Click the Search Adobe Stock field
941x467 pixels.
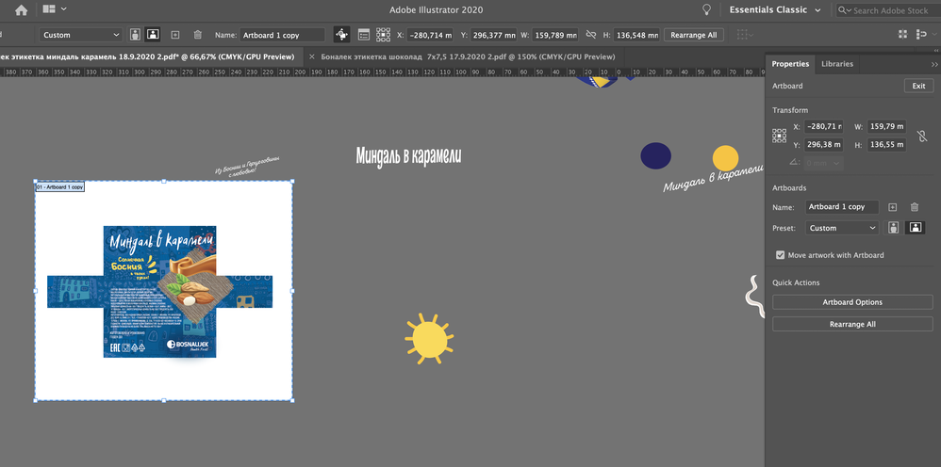[889, 10]
